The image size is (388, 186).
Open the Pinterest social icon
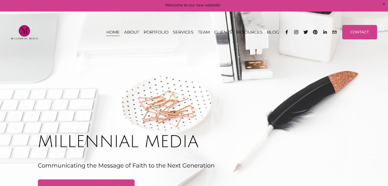pos(315,32)
